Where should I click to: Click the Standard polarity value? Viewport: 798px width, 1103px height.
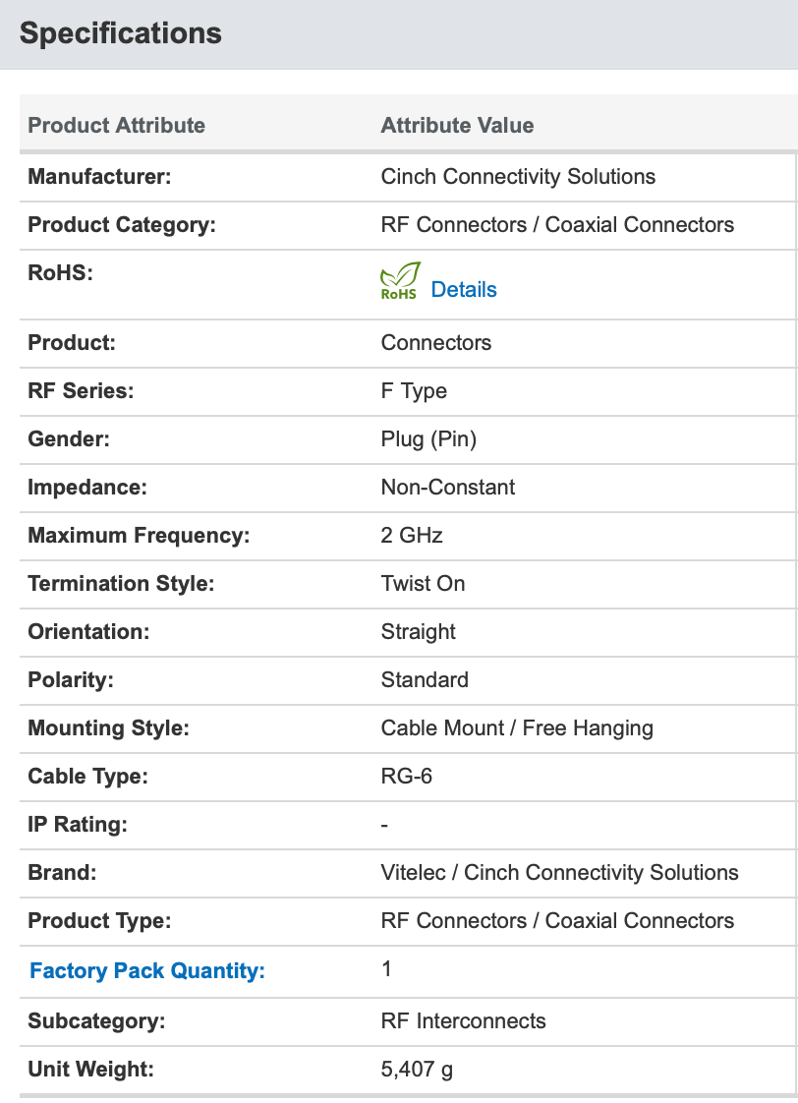[x=425, y=680]
